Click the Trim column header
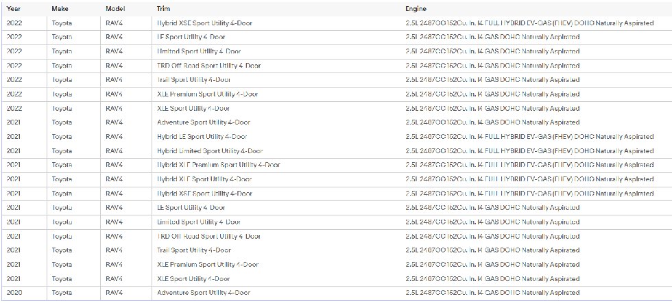 click(163, 9)
